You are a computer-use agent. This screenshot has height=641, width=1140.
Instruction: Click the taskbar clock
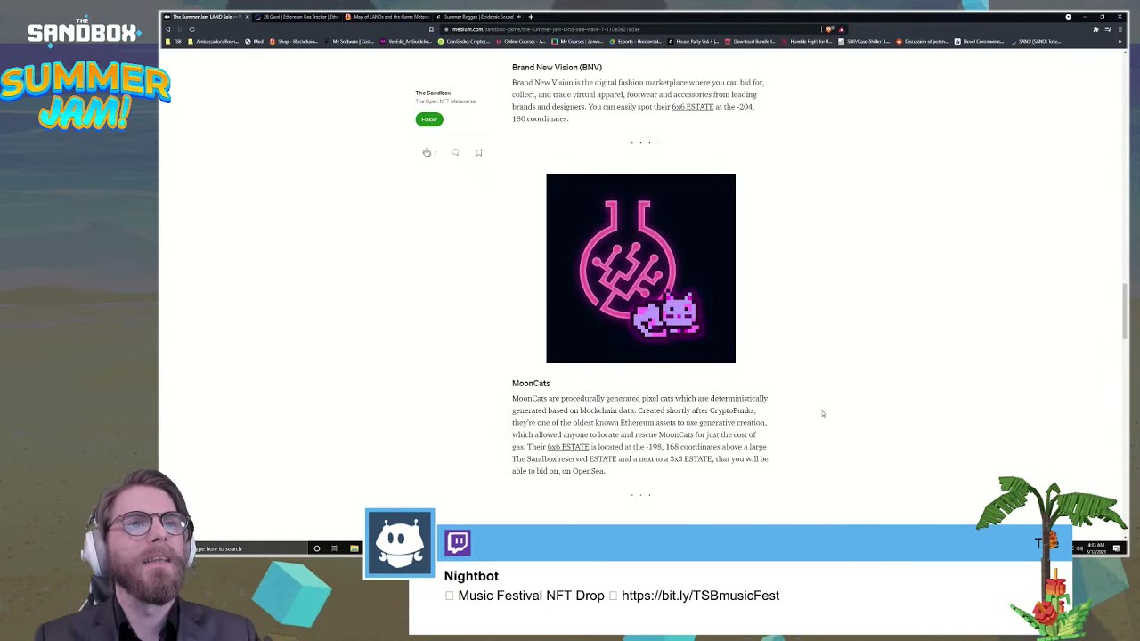(x=1096, y=548)
